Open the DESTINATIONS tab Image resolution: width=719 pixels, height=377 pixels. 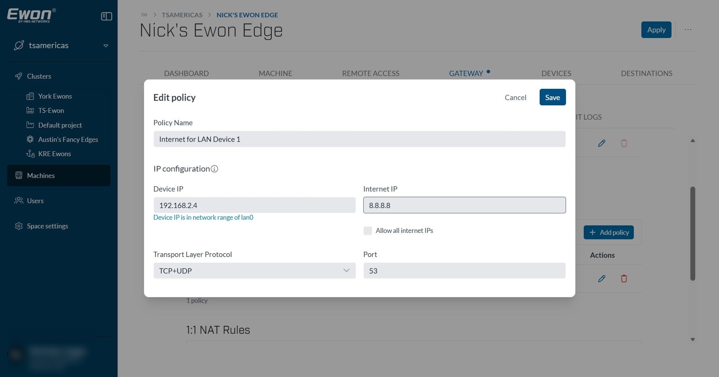[647, 73]
